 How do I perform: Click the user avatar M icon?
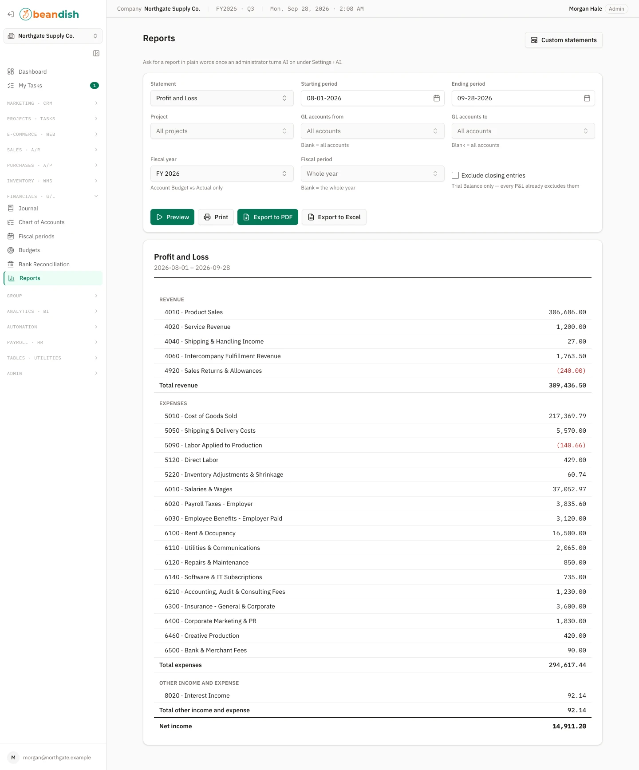[x=13, y=758]
